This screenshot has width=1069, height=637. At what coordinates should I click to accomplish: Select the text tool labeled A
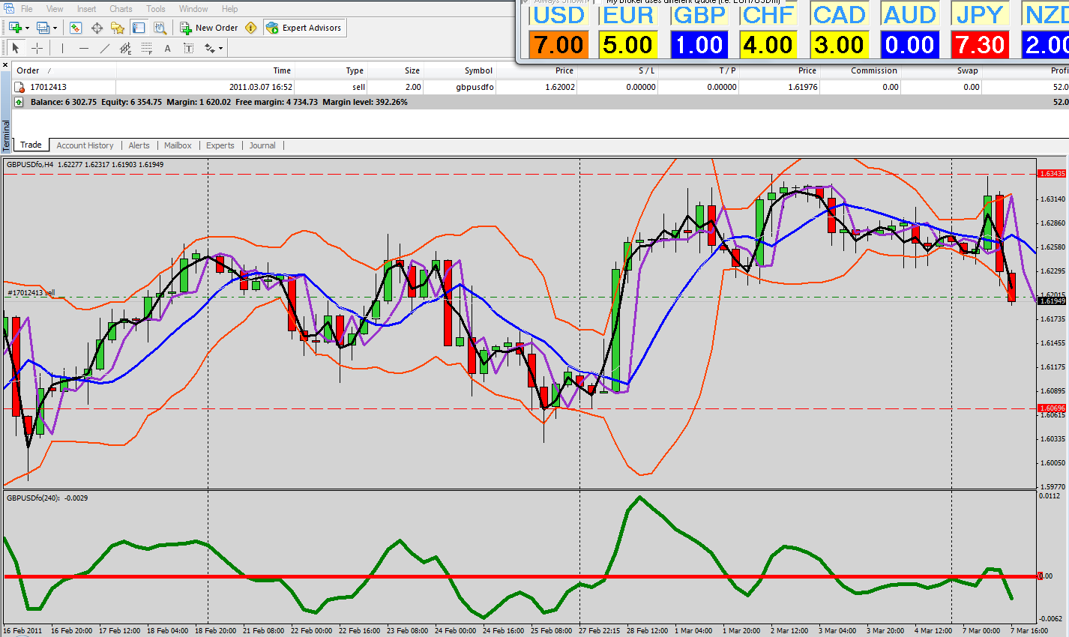click(x=167, y=48)
